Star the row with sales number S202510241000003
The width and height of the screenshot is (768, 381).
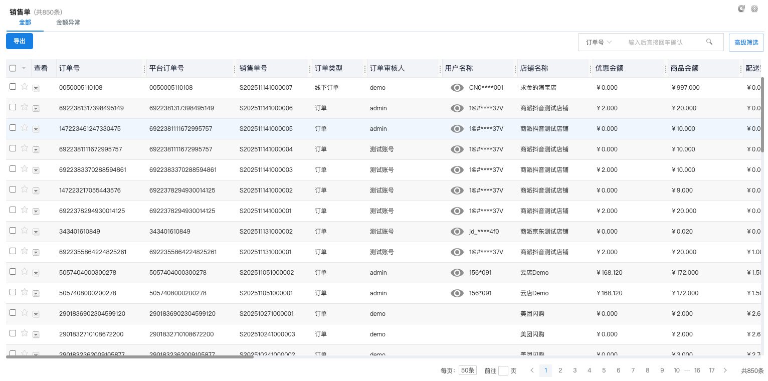pos(25,333)
